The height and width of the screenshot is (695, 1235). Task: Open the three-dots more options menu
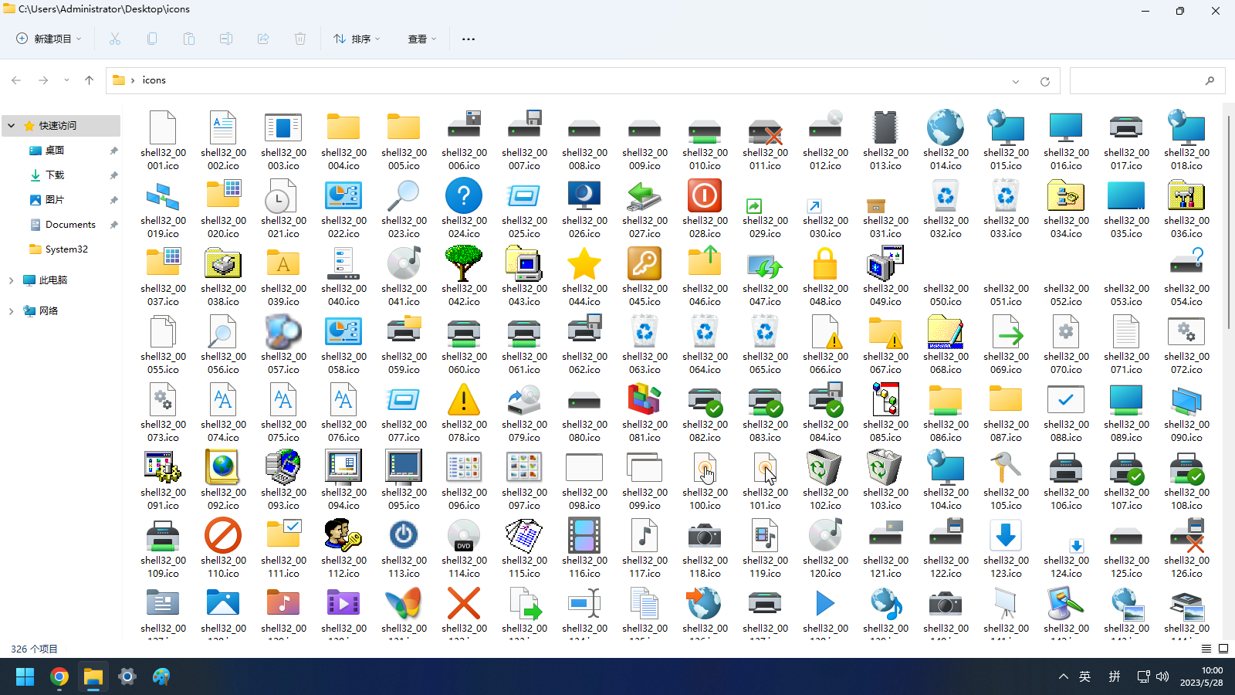[x=469, y=39]
